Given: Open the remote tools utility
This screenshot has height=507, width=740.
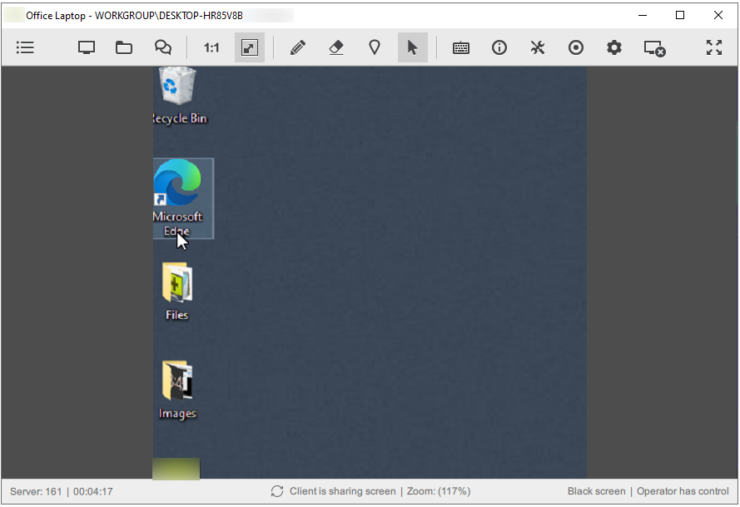Looking at the screenshot, I should point(537,47).
